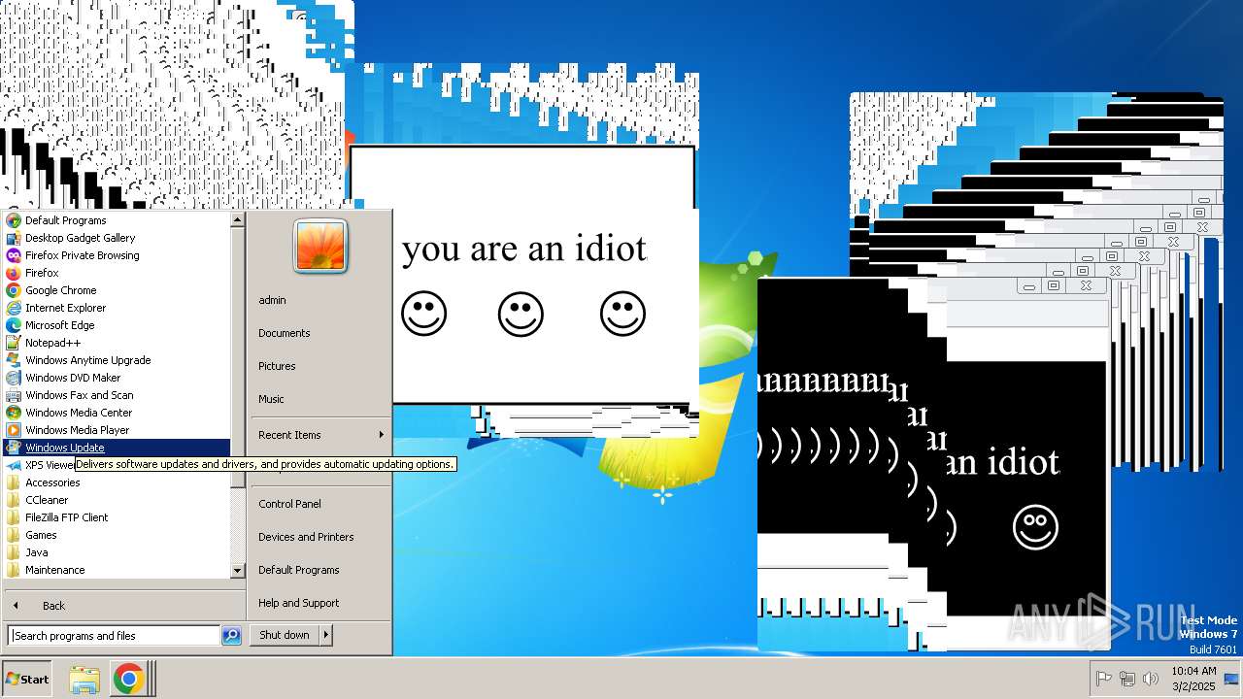This screenshot has height=699, width=1243.
Task: Open admin user folder link
Action: (272, 300)
